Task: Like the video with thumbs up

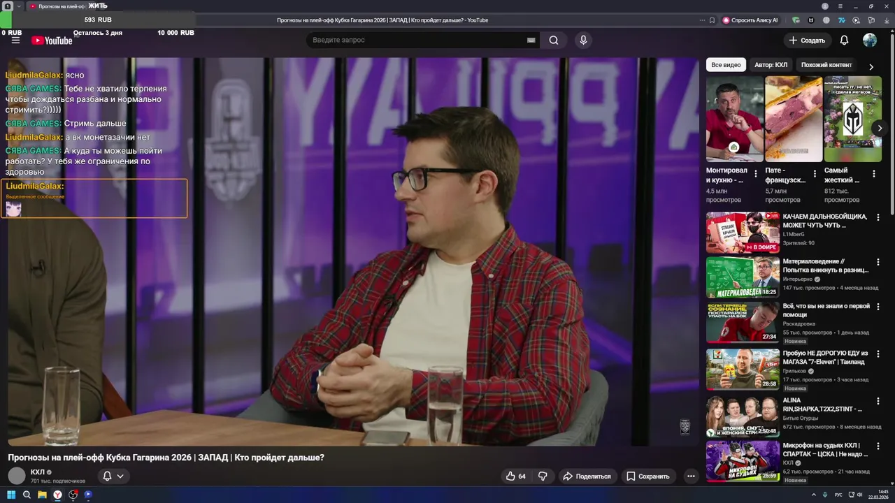Action: point(516,476)
